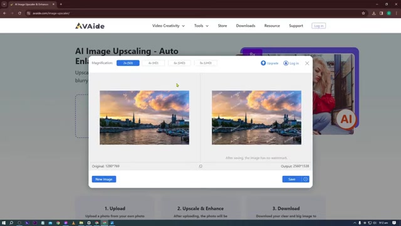Click the New Image button
Screen dimensions: 401x226
(104, 179)
